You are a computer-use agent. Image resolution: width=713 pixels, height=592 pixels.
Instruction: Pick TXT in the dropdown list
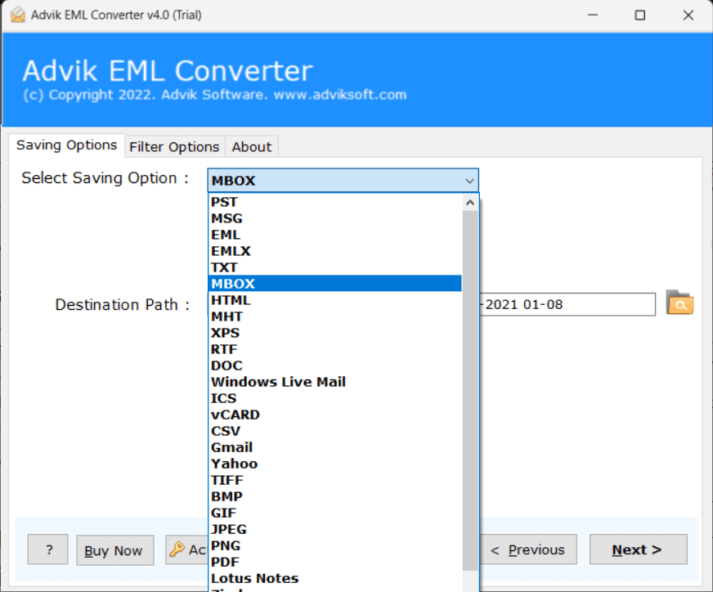[x=335, y=267]
